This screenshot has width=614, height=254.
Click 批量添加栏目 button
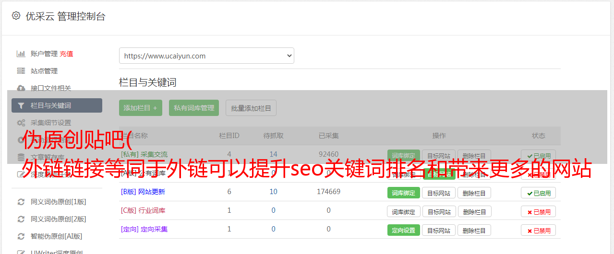[251, 108]
